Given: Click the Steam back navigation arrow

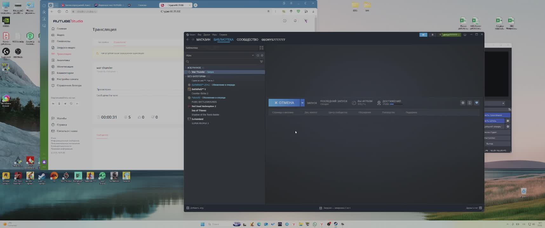Looking at the screenshot, I should pyautogui.click(x=188, y=40).
